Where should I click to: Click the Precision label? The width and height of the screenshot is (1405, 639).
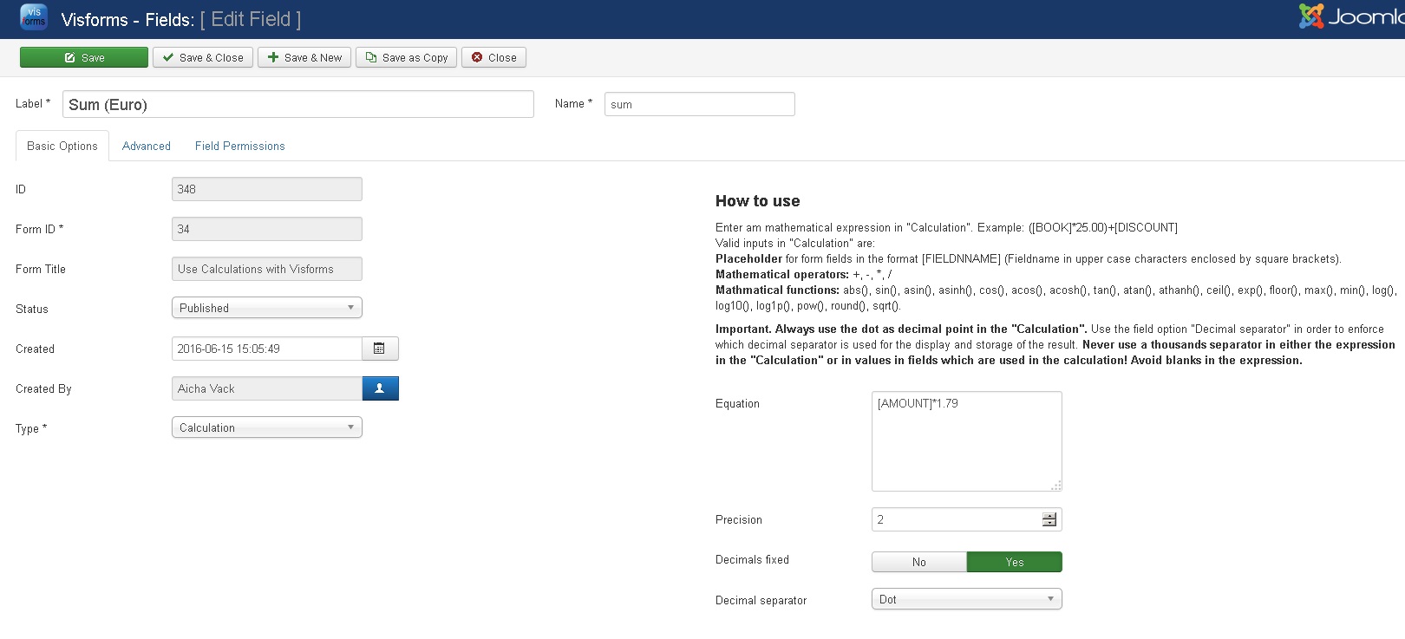(739, 519)
